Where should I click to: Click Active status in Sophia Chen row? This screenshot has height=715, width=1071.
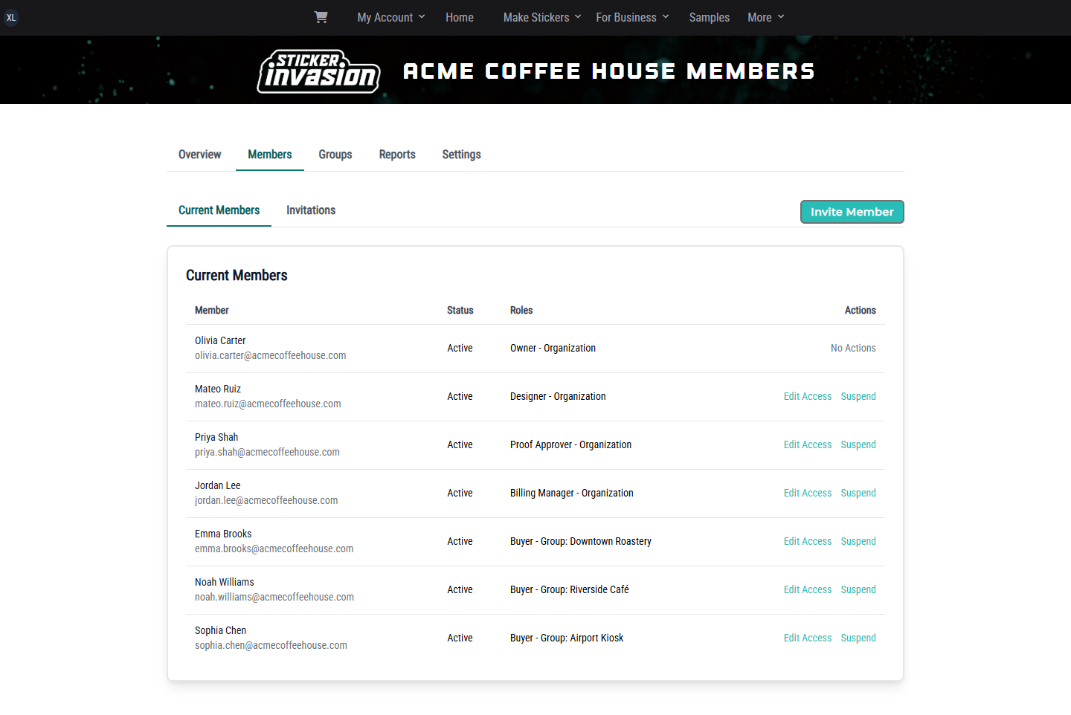pyautogui.click(x=460, y=638)
